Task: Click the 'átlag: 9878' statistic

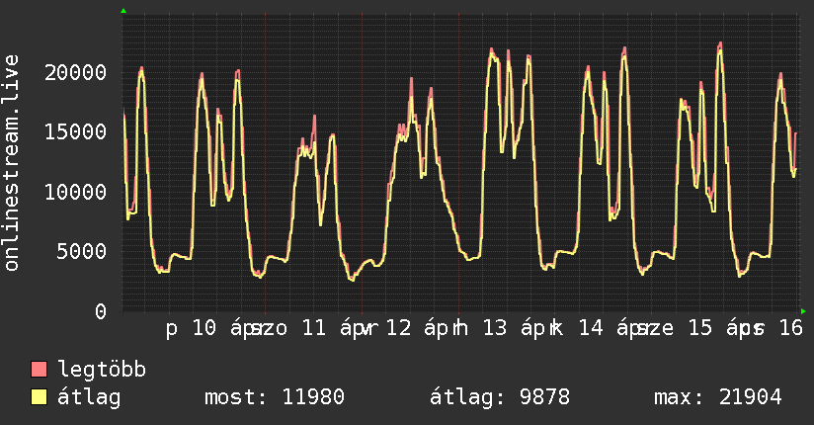Action: click(x=500, y=397)
